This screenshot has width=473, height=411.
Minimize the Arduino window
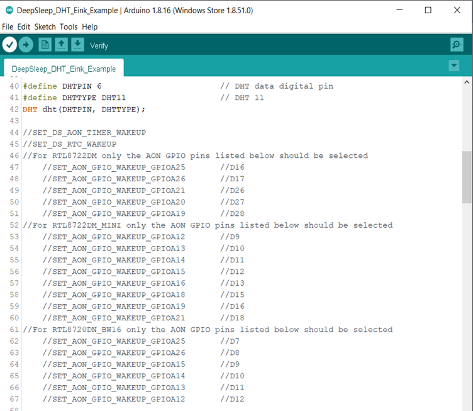click(399, 10)
